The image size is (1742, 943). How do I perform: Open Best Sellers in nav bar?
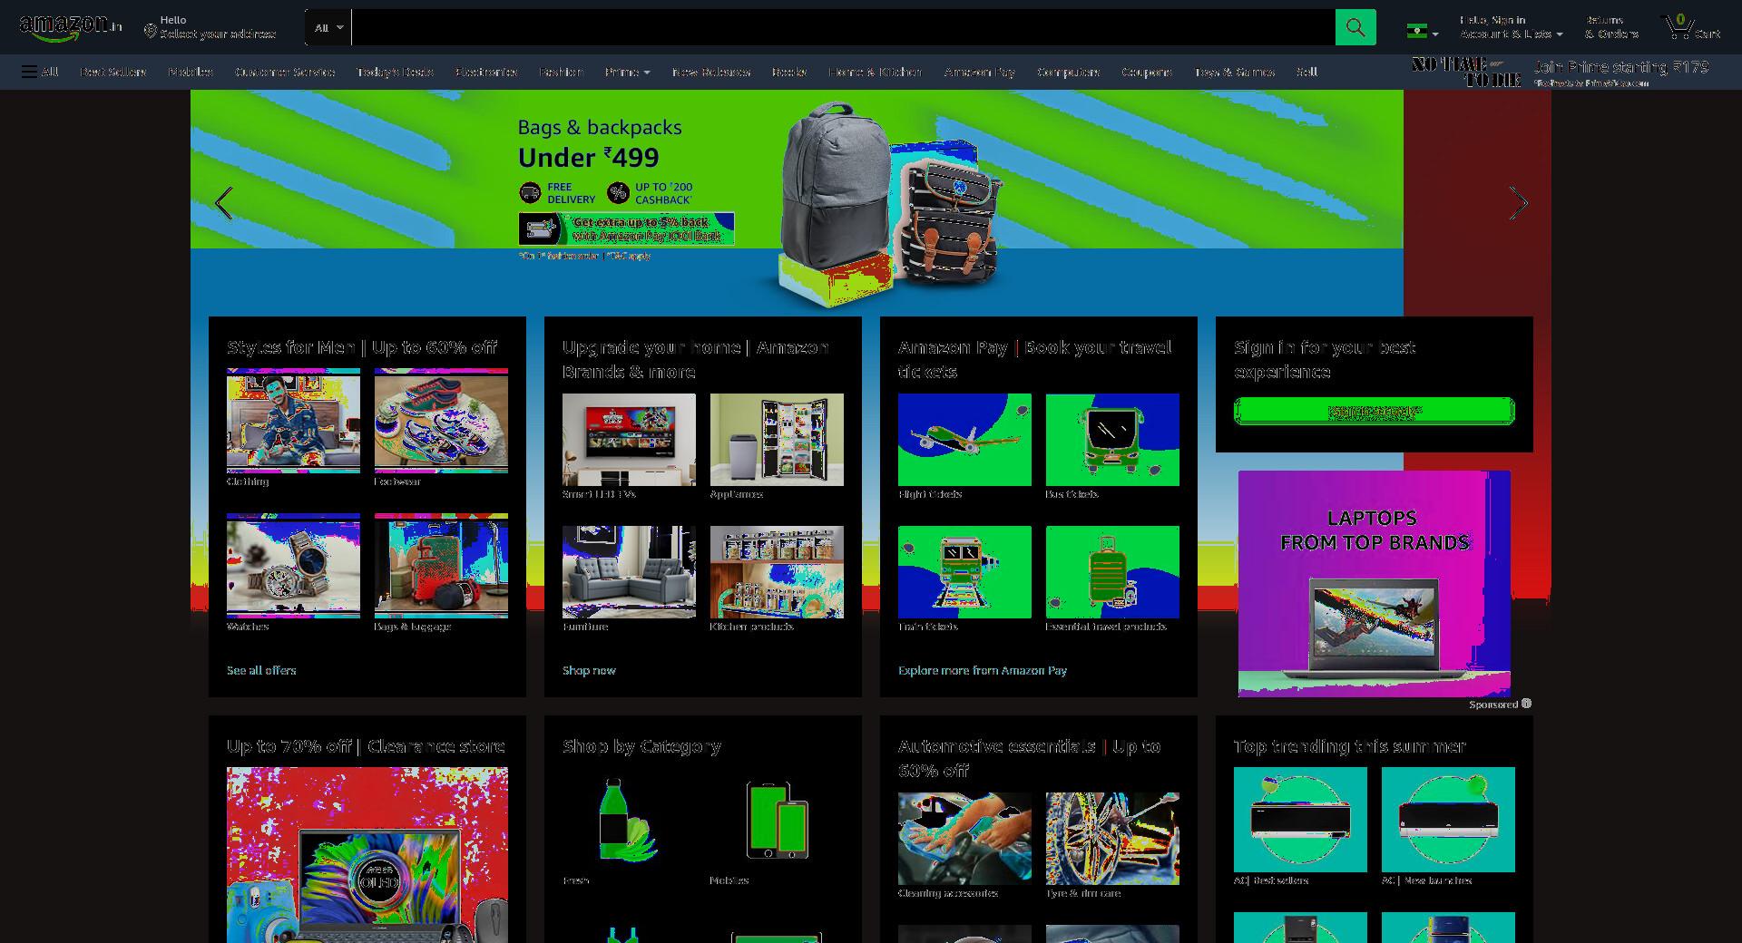[x=113, y=72]
